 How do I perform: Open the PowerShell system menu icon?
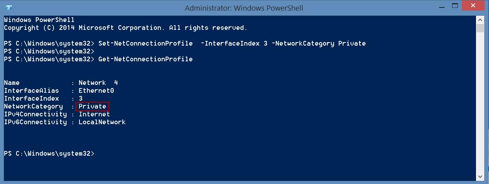click(x=8, y=7)
